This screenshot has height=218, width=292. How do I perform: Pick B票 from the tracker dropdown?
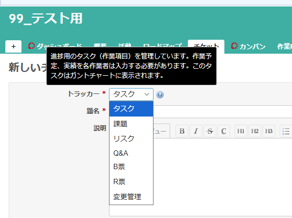pyautogui.click(x=131, y=167)
